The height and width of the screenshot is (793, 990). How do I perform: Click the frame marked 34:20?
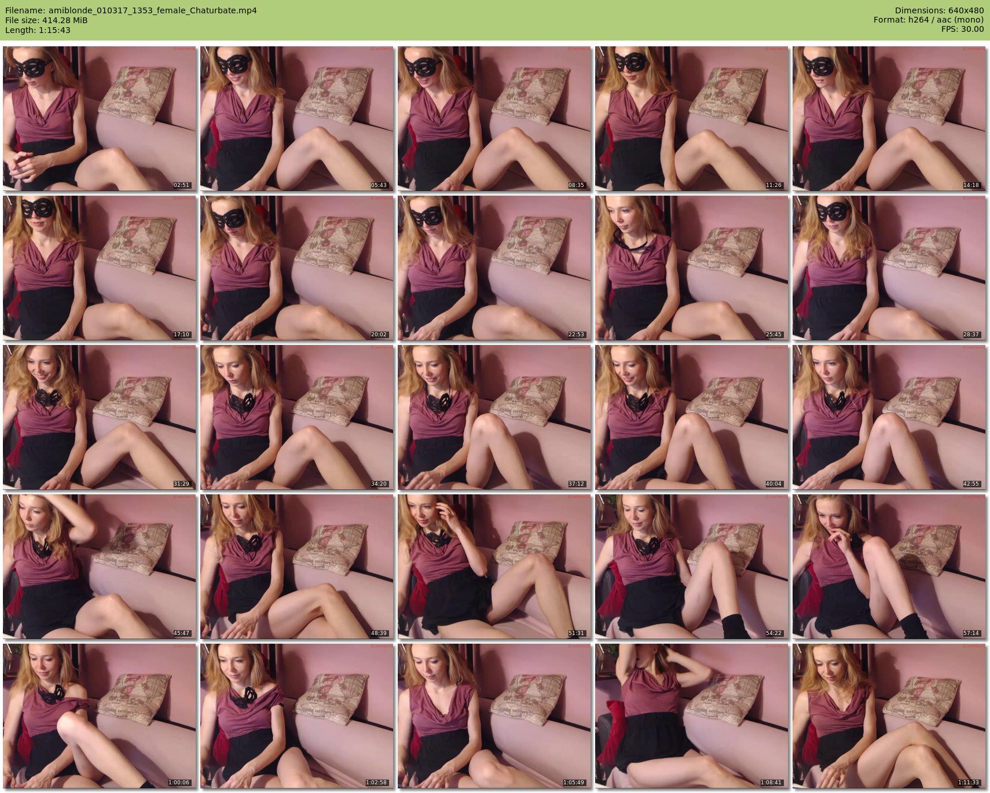tap(297, 417)
